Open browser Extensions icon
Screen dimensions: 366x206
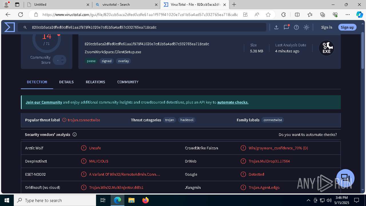[283, 15]
